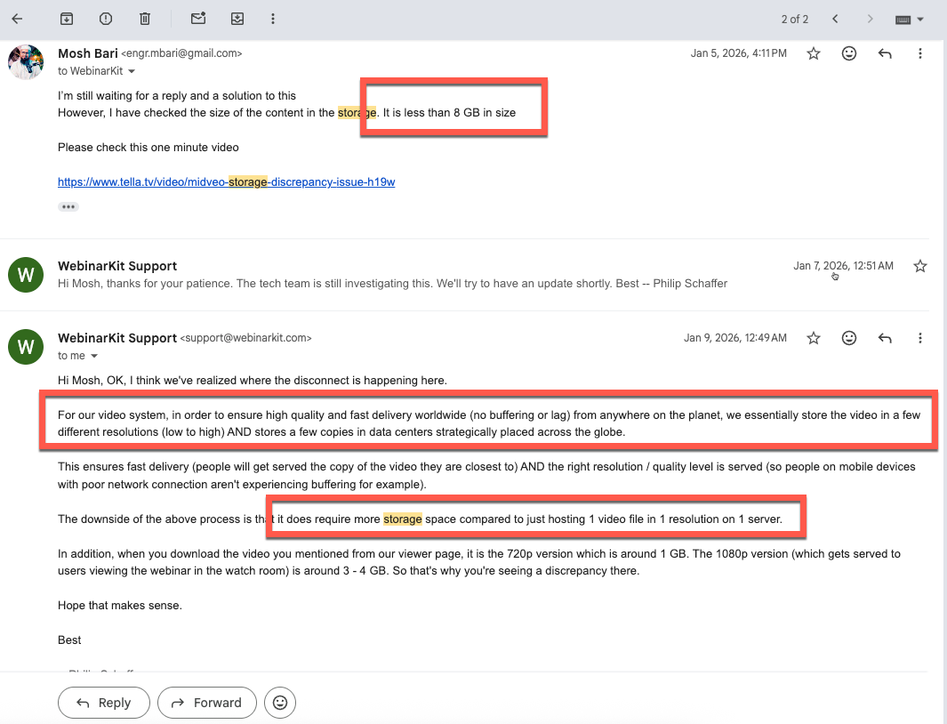This screenshot has height=724, width=947.
Task: Open the toolbar's more actions menu
Action: (273, 18)
